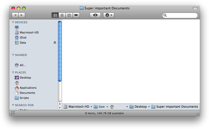Open the home folder icon in Places
Image resolution: width=209 pixels, height=129 pixels.
(17, 83)
